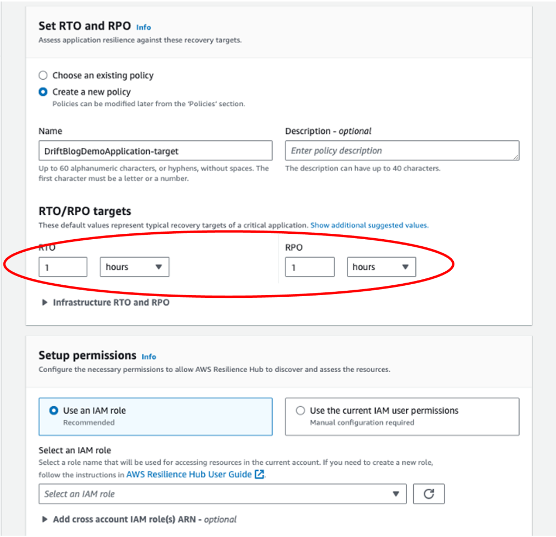This screenshot has width=556, height=537.
Task: Click the Infrastructure RTO and RPO triangle
Action: click(45, 302)
